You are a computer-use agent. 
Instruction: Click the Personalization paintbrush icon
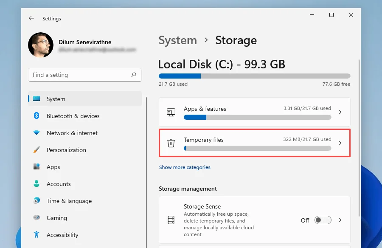pyautogui.click(x=37, y=149)
